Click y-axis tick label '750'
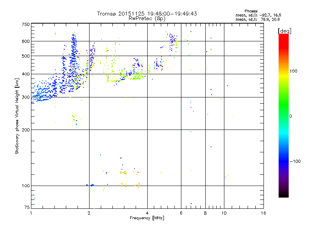The image size is (310, 232). (x=26, y=24)
